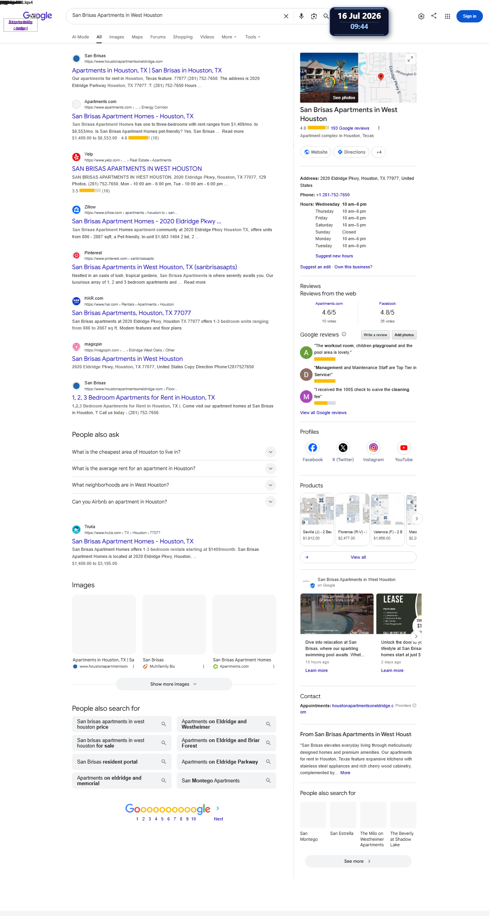The height and width of the screenshot is (916, 495).
Task: Open the X (Twitter) profile icon
Action: pyautogui.click(x=343, y=447)
